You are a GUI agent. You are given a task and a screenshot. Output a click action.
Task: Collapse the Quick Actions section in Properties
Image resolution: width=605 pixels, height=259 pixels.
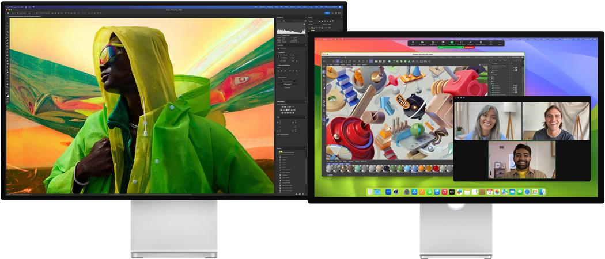point(278,78)
